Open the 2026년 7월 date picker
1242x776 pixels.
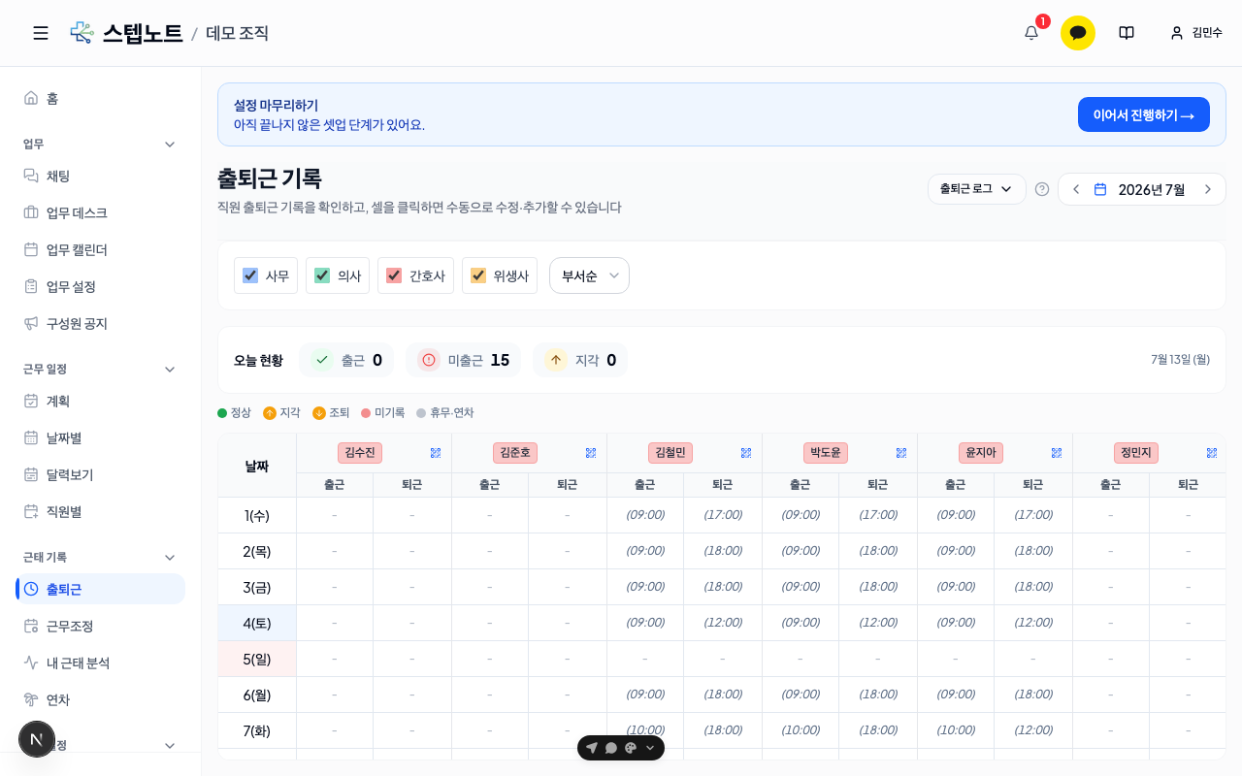click(1142, 189)
